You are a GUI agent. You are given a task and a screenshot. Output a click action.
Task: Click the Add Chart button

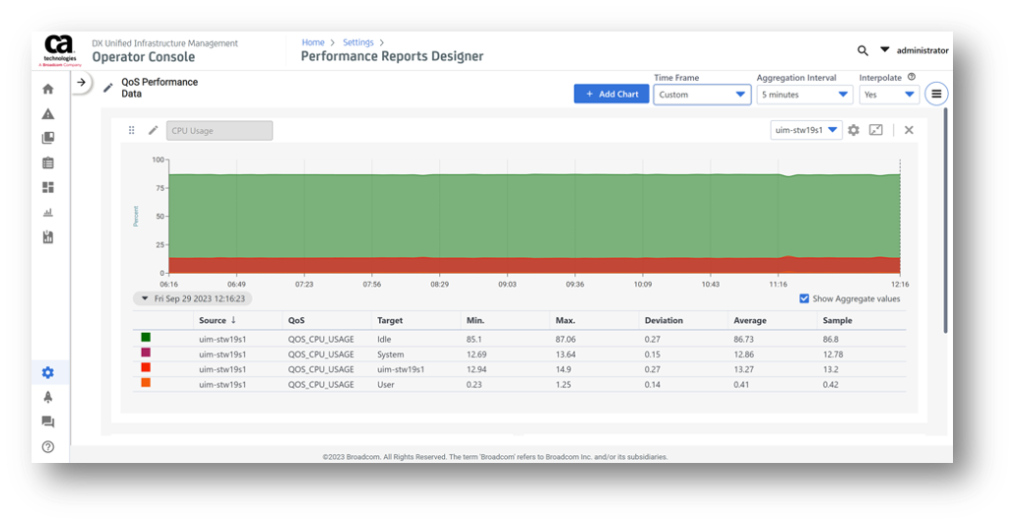click(611, 94)
